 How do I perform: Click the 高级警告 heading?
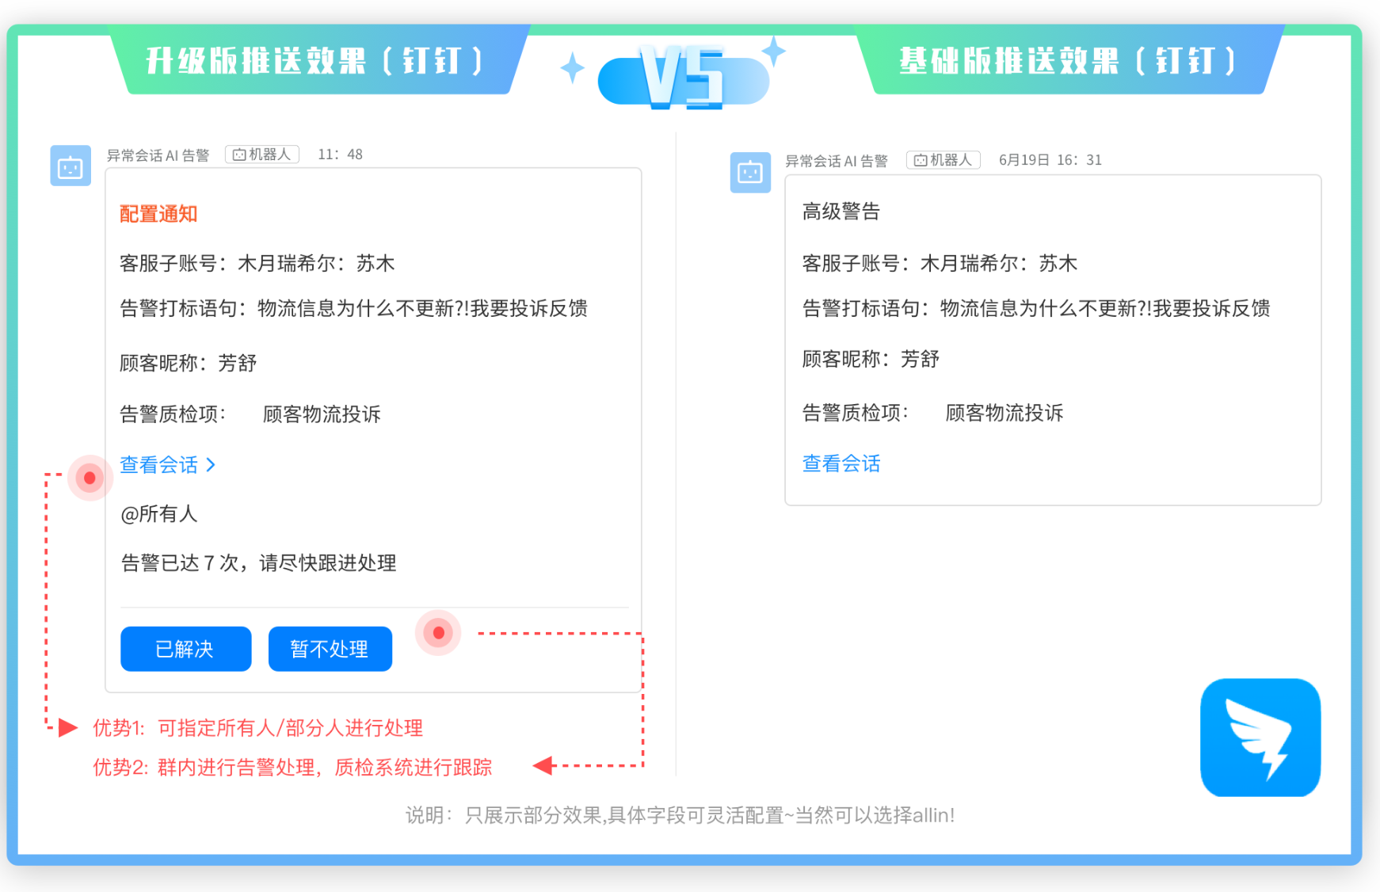coord(841,212)
